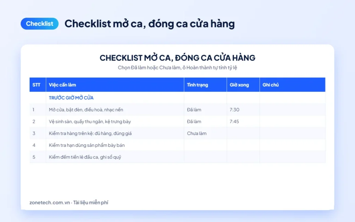
Task: Click the 'Ghi chú' cell of 'Vệ sinh sàn' row
Action: coord(293,121)
